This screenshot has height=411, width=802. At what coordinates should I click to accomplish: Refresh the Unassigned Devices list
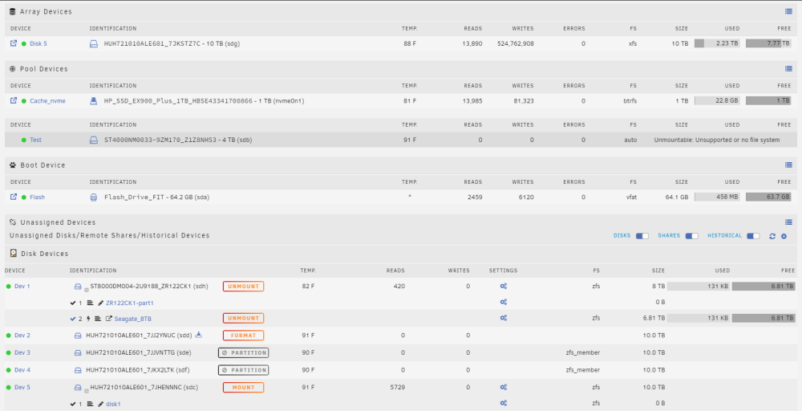(772, 236)
